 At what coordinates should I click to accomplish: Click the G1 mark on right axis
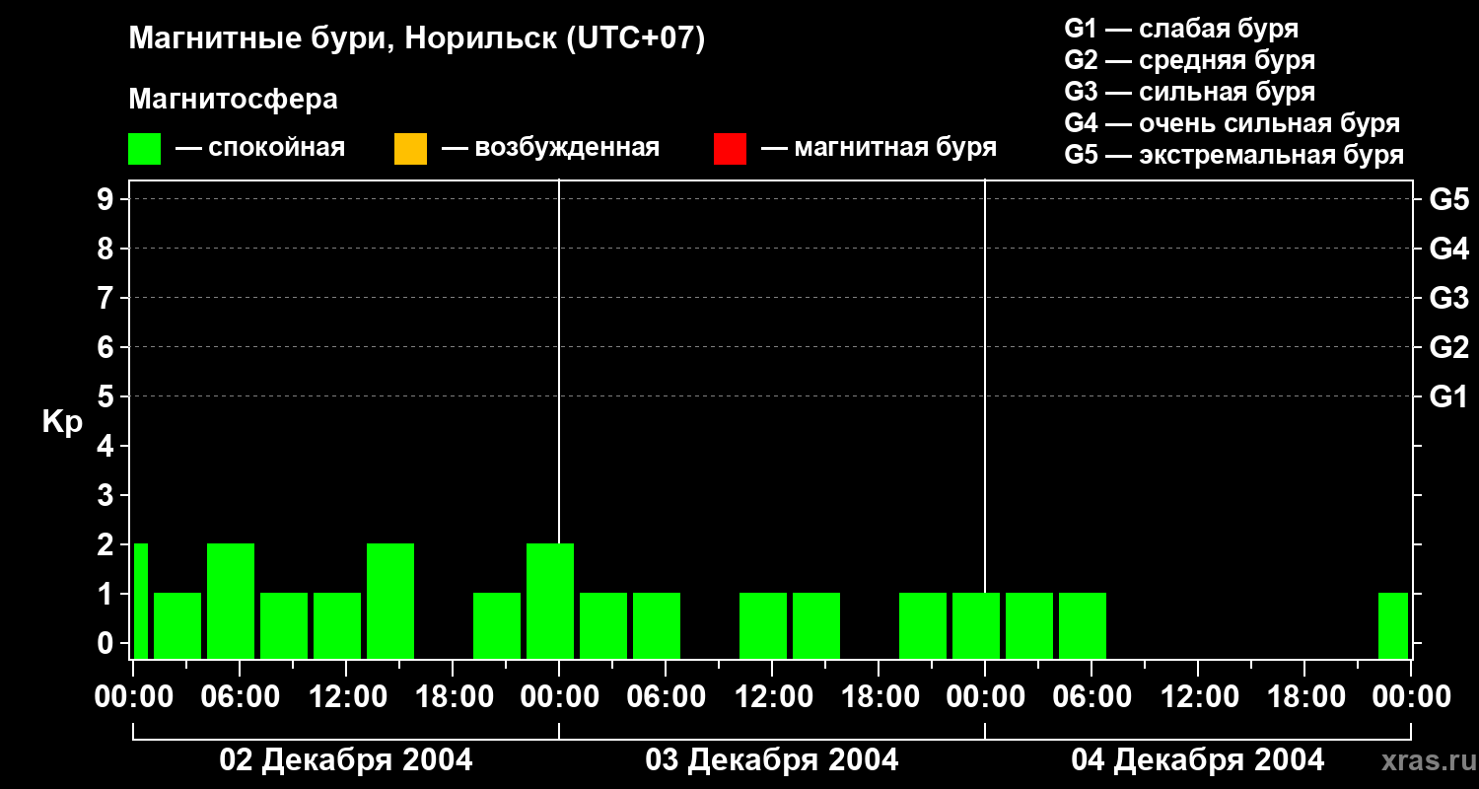click(x=1448, y=396)
